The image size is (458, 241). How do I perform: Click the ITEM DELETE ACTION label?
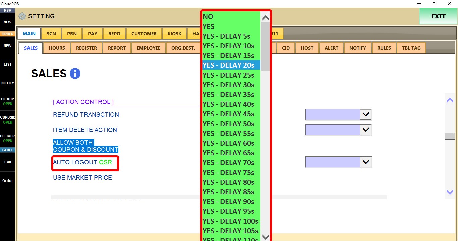pos(85,130)
